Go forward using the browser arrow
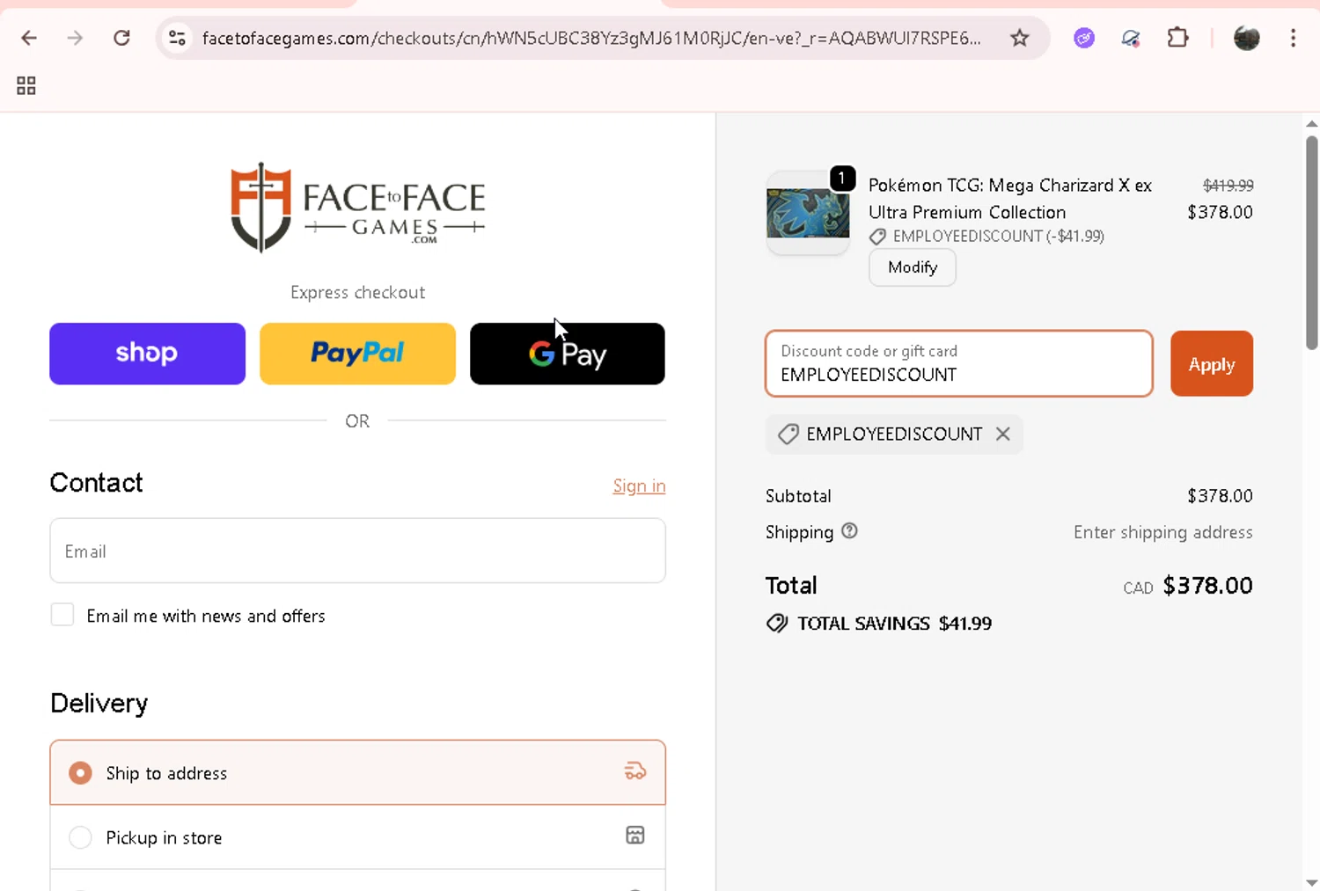 point(76,38)
